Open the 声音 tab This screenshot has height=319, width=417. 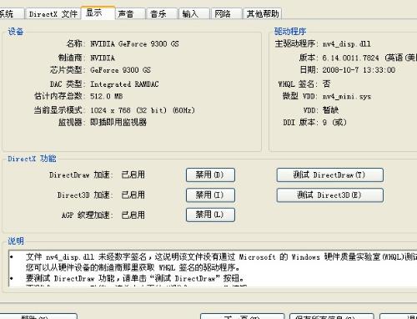click(130, 13)
